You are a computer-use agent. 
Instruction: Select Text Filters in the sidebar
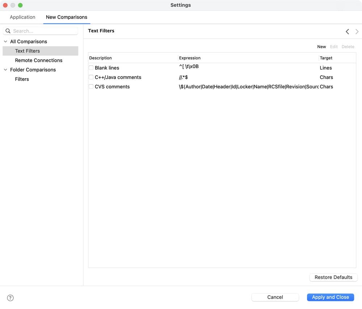[41, 51]
